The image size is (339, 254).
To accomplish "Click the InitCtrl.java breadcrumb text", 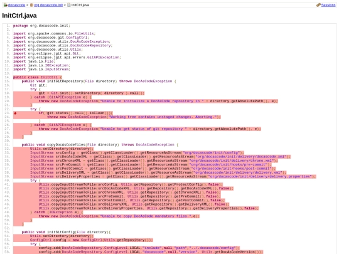I will tap(80, 5).
